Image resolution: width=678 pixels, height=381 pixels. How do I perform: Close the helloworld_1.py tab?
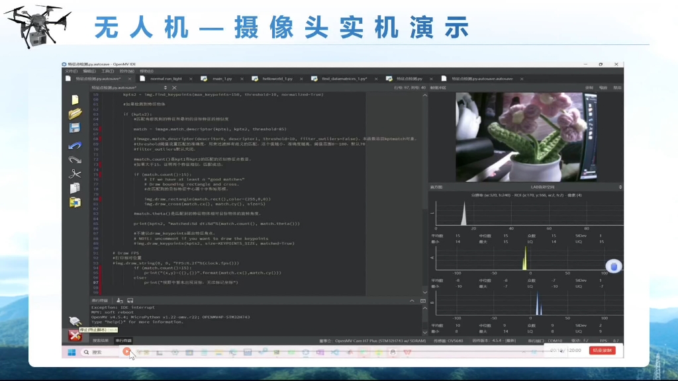pos(301,79)
